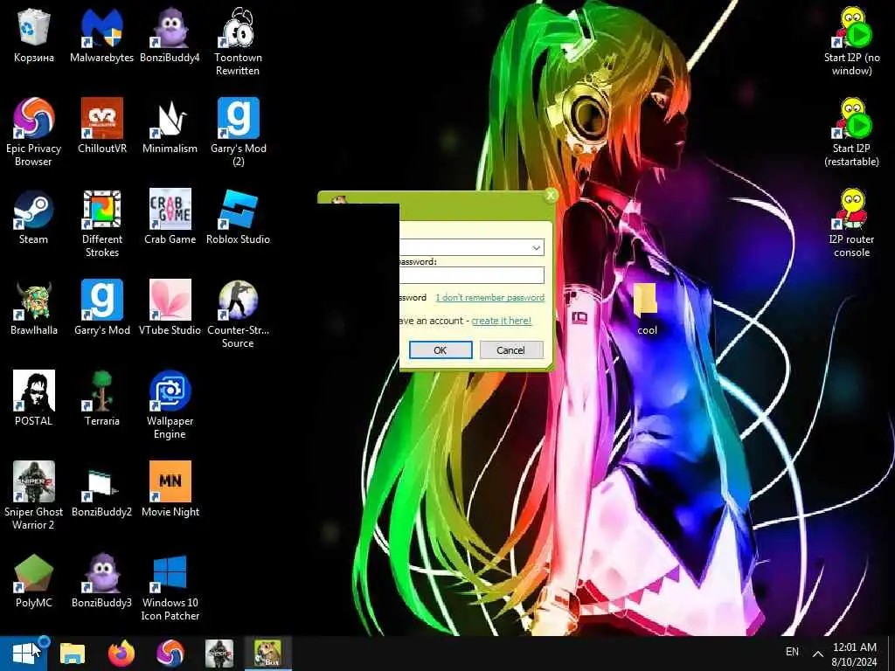Open Wallpaper Engine shortcut
Image resolution: width=895 pixels, height=671 pixels.
point(170,404)
